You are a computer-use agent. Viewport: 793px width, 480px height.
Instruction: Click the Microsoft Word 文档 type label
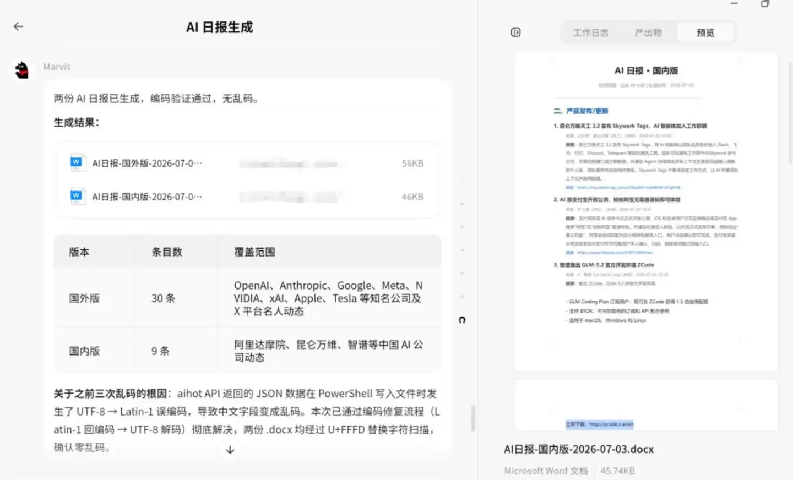pos(546,471)
